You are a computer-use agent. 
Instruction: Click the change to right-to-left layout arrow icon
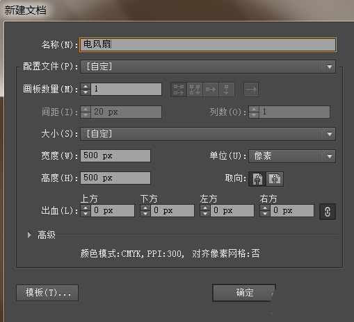click(x=251, y=90)
